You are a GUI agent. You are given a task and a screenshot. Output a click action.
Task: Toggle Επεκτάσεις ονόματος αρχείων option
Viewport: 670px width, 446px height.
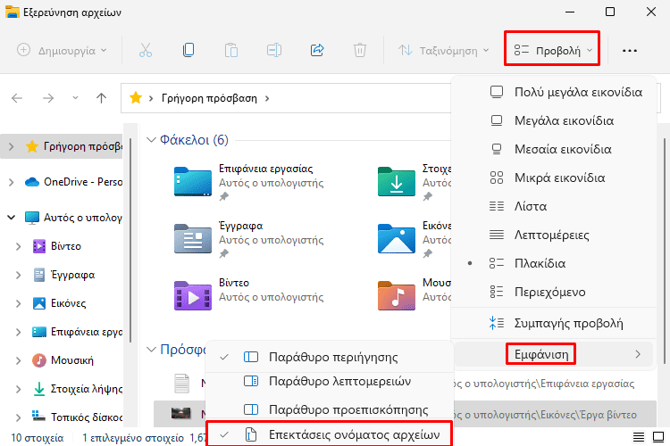(354, 434)
